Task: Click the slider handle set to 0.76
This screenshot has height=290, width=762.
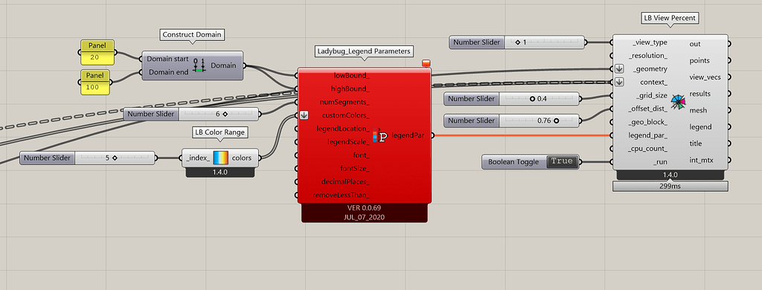Action: click(555, 120)
